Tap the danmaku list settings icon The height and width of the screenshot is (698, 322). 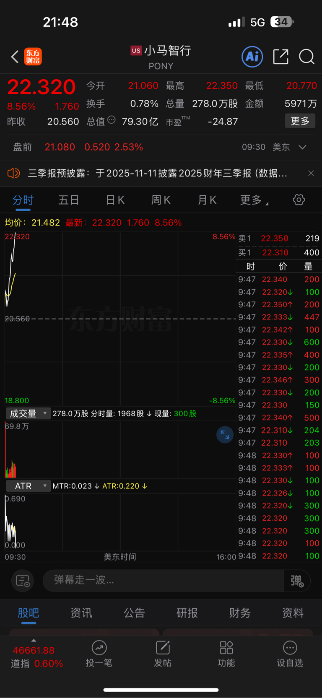pyautogui.click(x=22, y=581)
